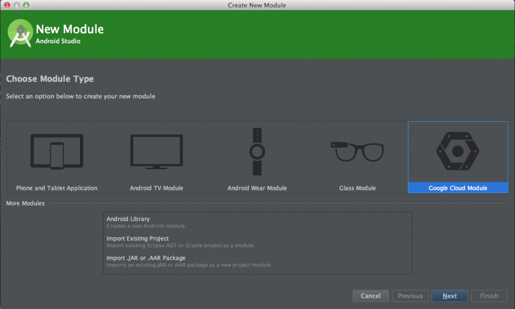515x309 pixels.
Task: Click 'Imports an existing JAR or AAR package' description
Action: pos(189,265)
